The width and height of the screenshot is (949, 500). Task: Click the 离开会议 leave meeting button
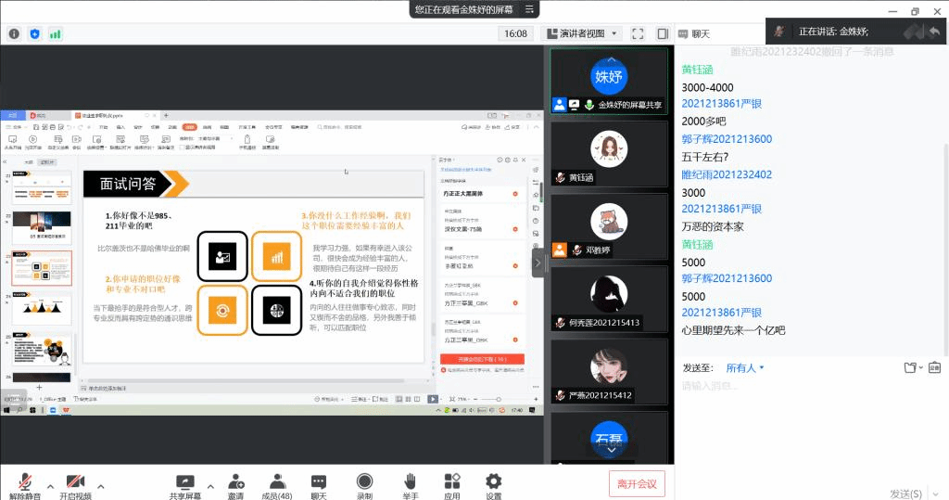(x=637, y=483)
